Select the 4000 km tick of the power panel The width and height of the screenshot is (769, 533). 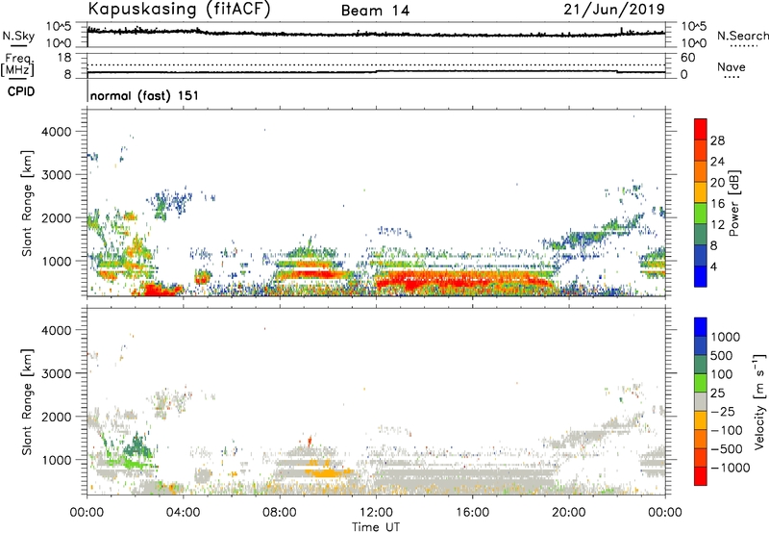56,132
